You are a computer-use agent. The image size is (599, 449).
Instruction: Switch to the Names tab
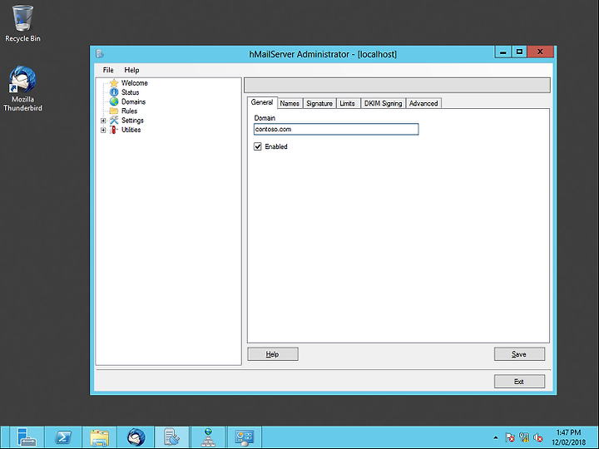pyautogui.click(x=290, y=103)
